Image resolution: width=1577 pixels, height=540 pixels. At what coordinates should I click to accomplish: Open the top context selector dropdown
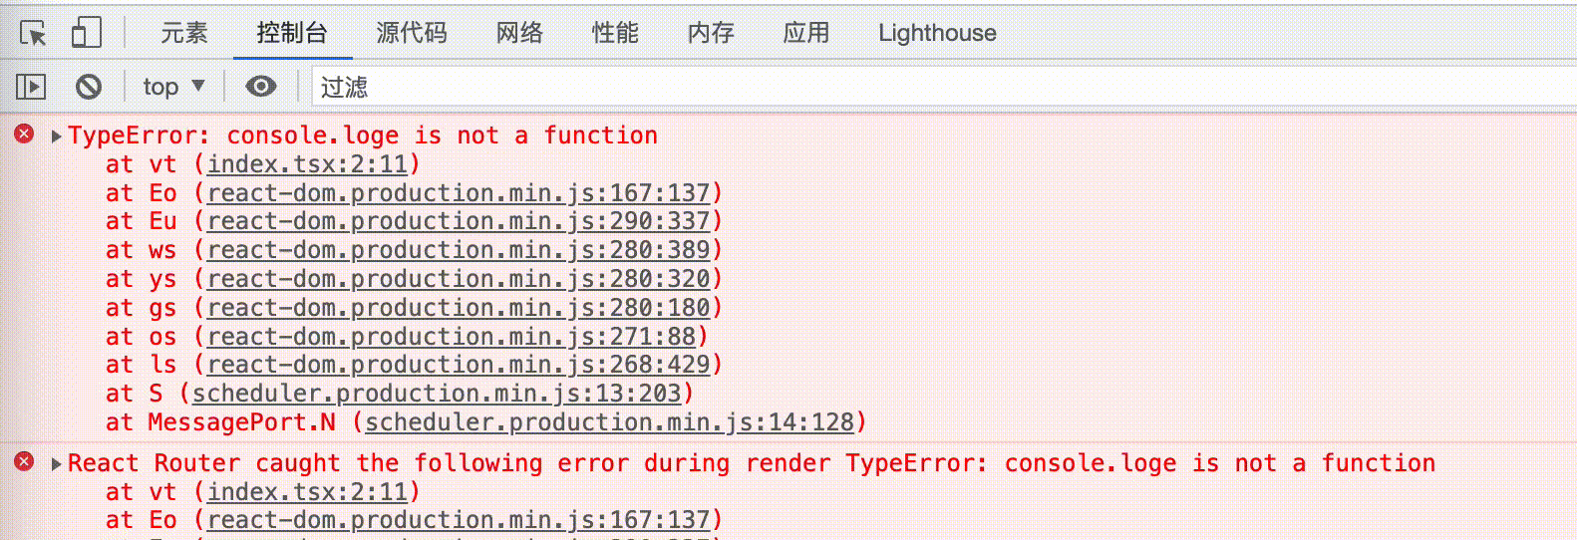pos(173,87)
